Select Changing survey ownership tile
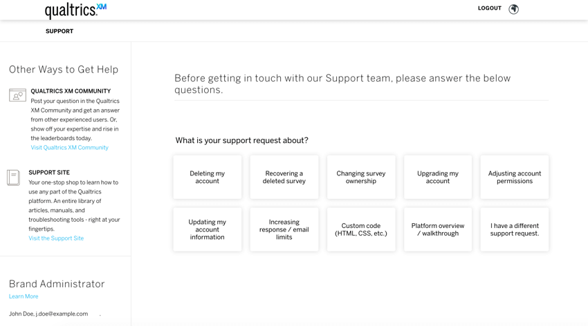The width and height of the screenshot is (588, 326). pos(361,177)
